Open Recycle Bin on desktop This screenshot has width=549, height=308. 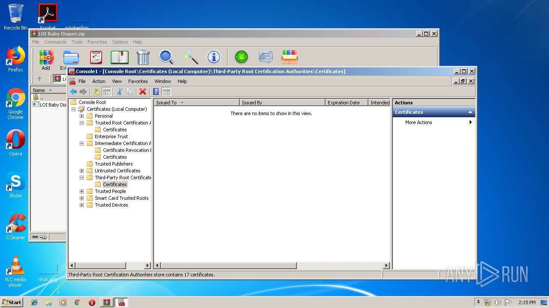coord(15,17)
